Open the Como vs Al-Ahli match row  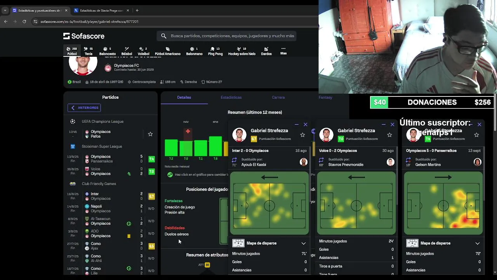point(111,258)
